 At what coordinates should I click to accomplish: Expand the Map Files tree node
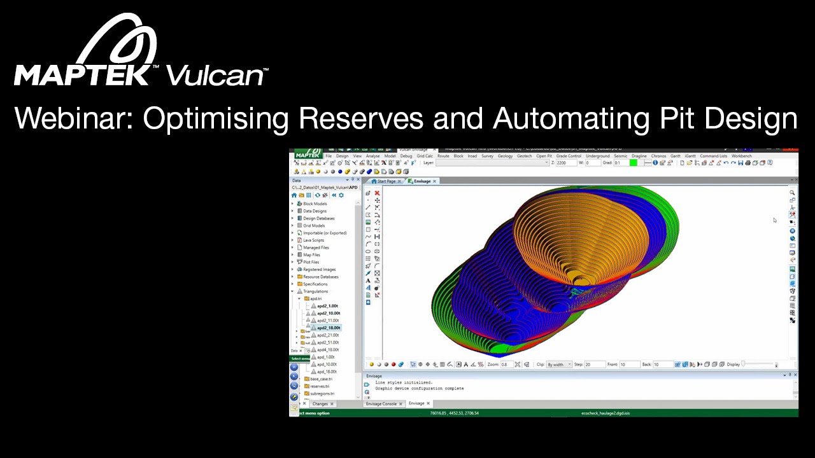[293, 255]
